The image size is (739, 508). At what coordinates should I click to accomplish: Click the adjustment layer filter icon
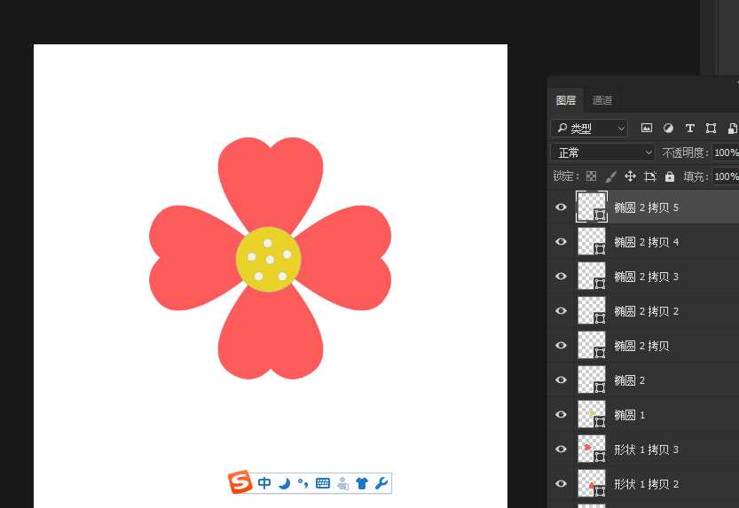coord(668,128)
